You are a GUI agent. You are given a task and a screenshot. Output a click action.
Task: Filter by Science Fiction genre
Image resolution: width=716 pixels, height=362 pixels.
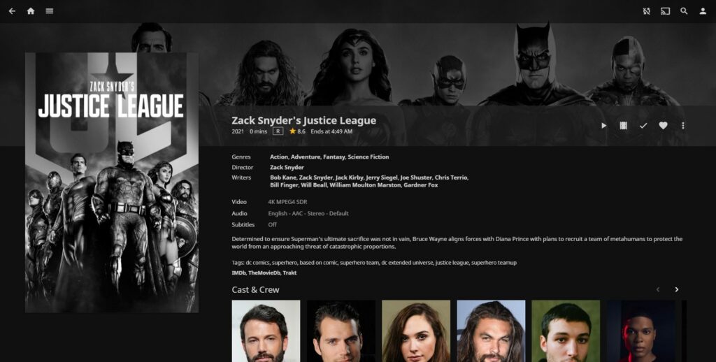pos(368,157)
